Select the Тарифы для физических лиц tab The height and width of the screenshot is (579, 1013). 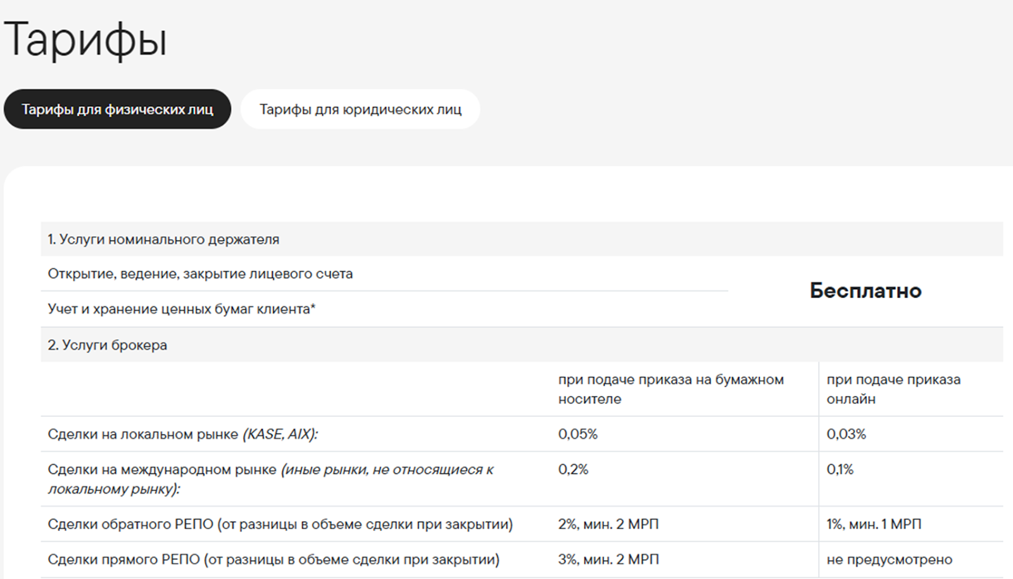tap(117, 109)
